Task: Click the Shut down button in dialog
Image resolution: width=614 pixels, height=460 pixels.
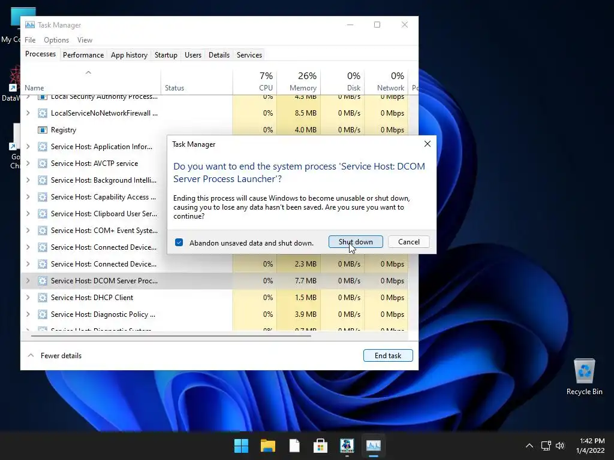Action: point(356,242)
